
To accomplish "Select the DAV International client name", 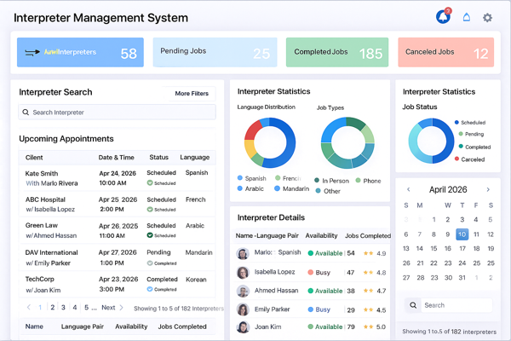I will click(x=51, y=252).
